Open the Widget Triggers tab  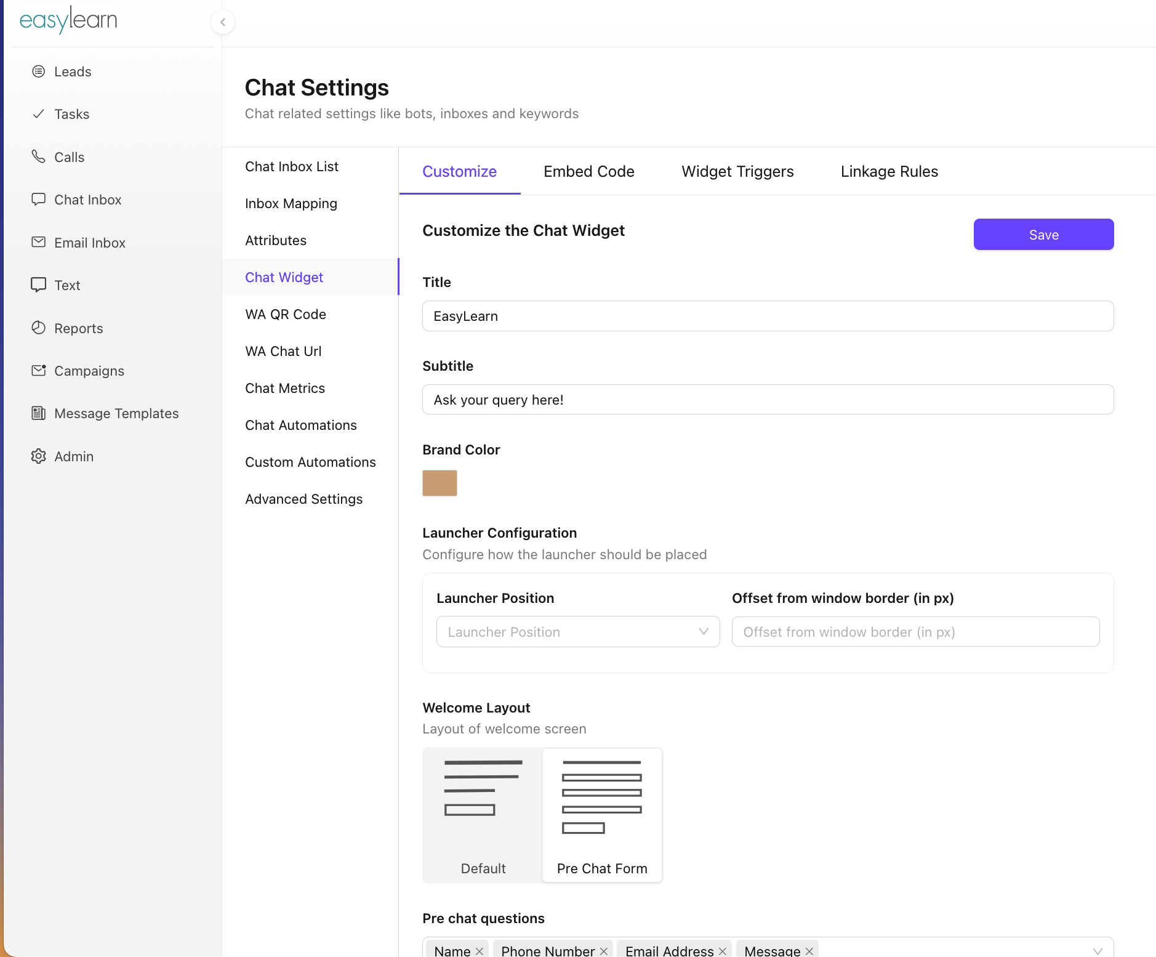click(x=737, y=171)
